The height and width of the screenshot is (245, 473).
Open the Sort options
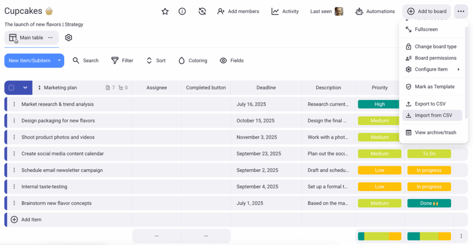[x=156, y=61]
